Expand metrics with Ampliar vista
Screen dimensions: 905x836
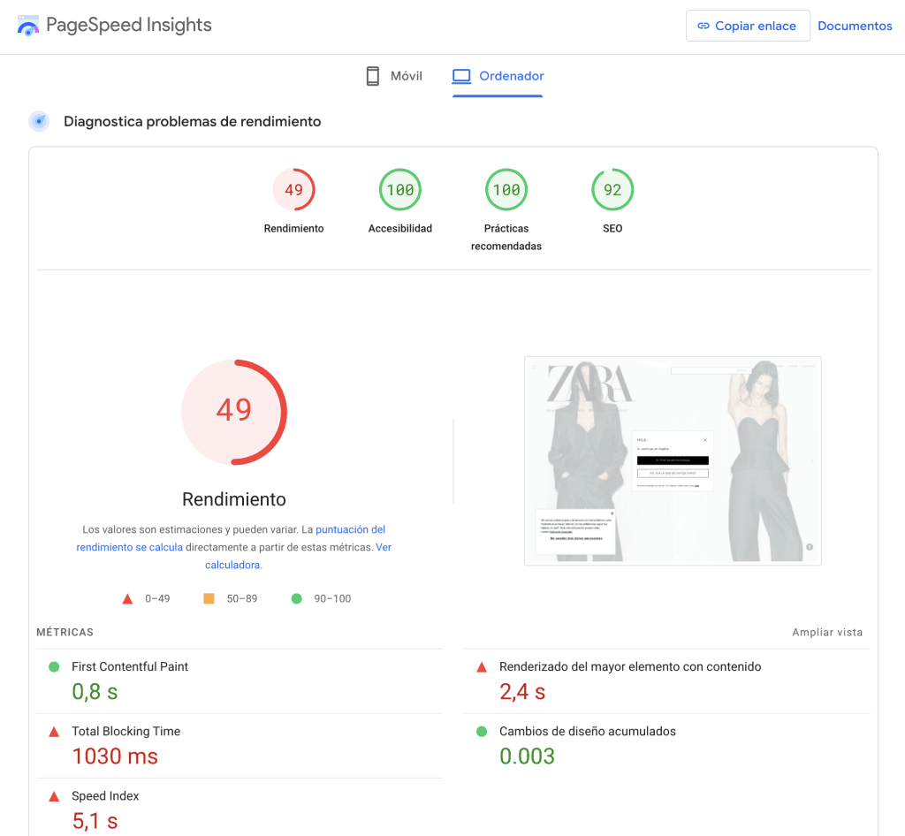(x=827, y=632)
